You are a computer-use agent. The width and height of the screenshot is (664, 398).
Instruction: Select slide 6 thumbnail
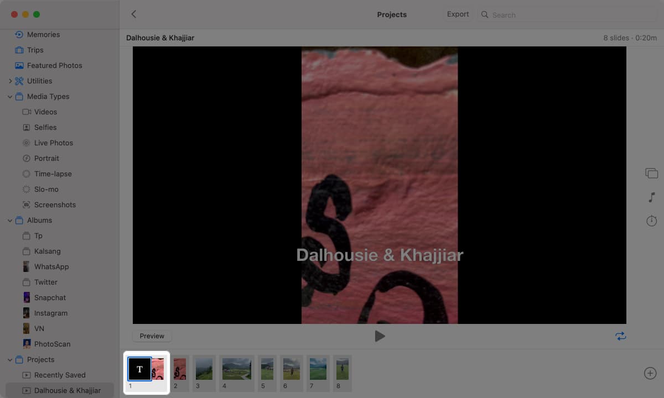point(291,369)
